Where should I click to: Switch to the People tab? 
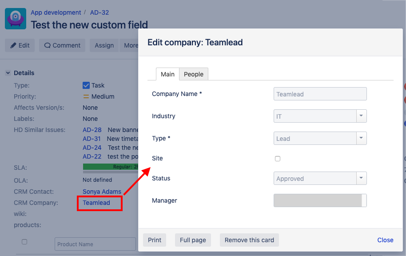pyautogui.click(x=194, y=74)
